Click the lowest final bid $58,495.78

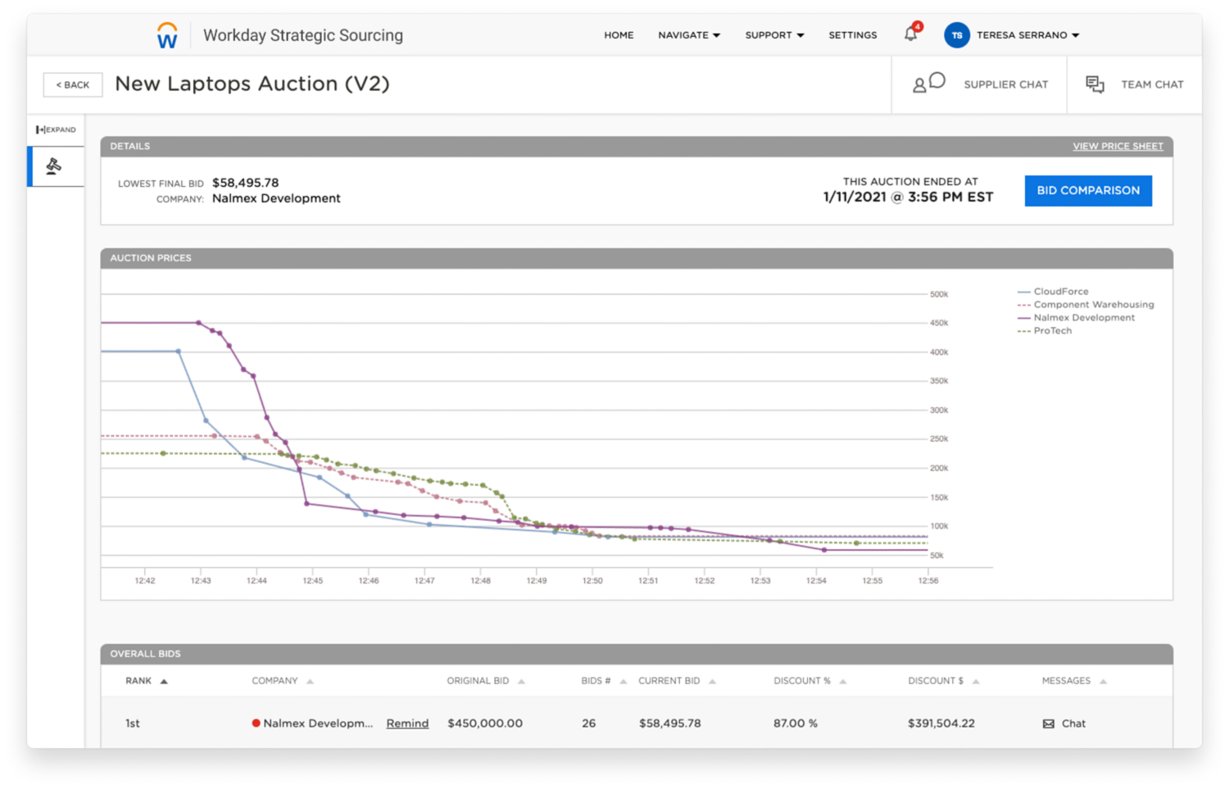pos(245,183)
